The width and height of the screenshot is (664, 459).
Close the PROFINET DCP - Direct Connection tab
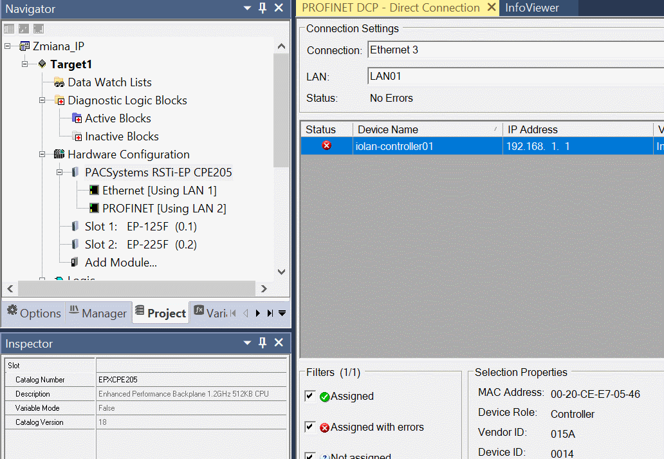click(491, 7)
